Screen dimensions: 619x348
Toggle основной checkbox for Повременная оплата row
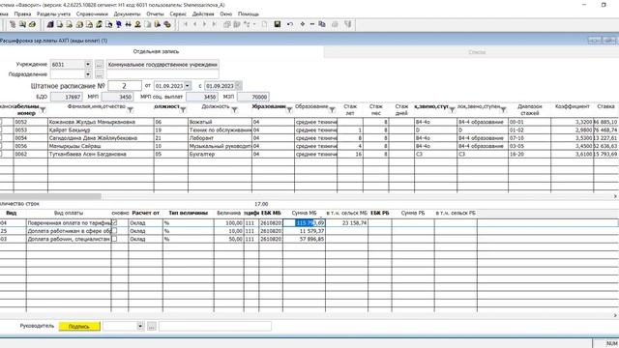click(x=114, y=222)
